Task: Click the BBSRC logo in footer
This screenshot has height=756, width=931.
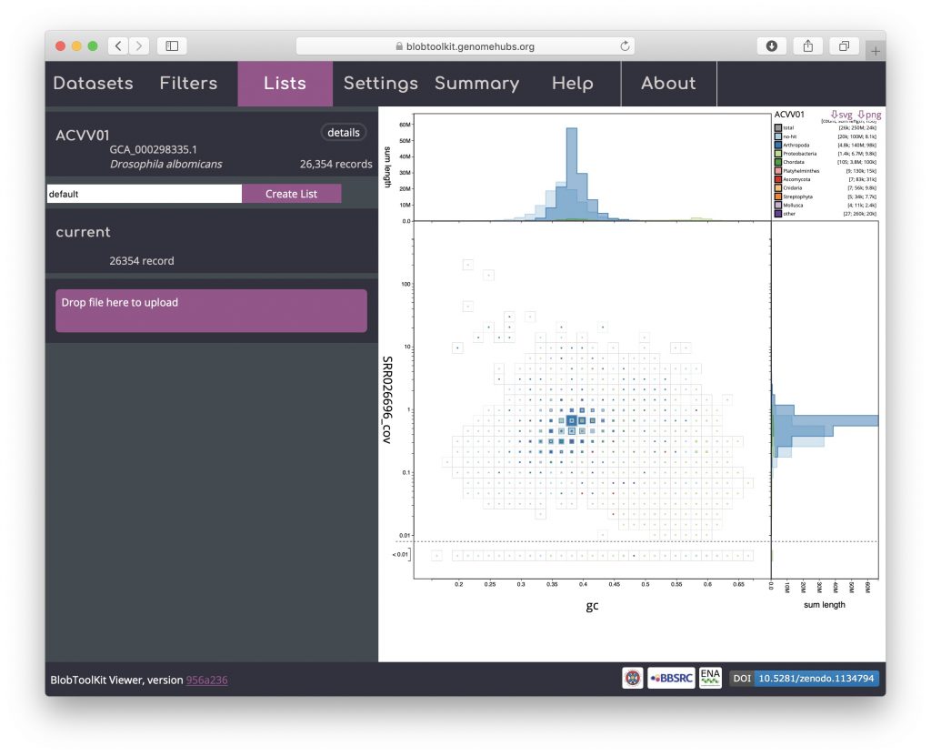Action: (x=671, y=679)
